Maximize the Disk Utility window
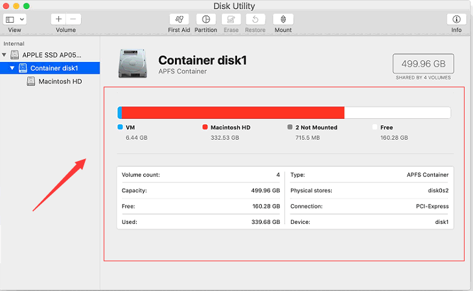The image size is (473, 291). 27,6
